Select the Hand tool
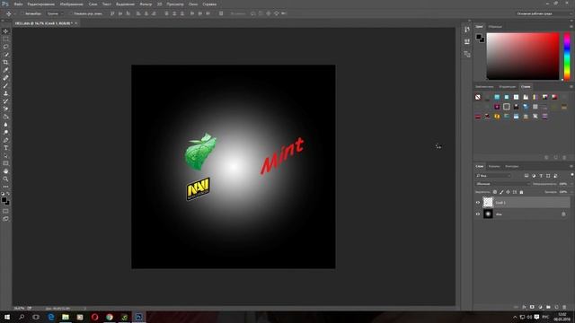The width and height of the screenshot is (575, 323). tap(5, 171)
